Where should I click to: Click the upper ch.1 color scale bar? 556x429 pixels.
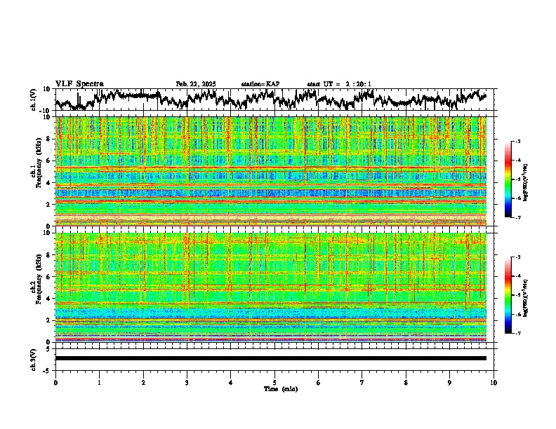[508, 179]
